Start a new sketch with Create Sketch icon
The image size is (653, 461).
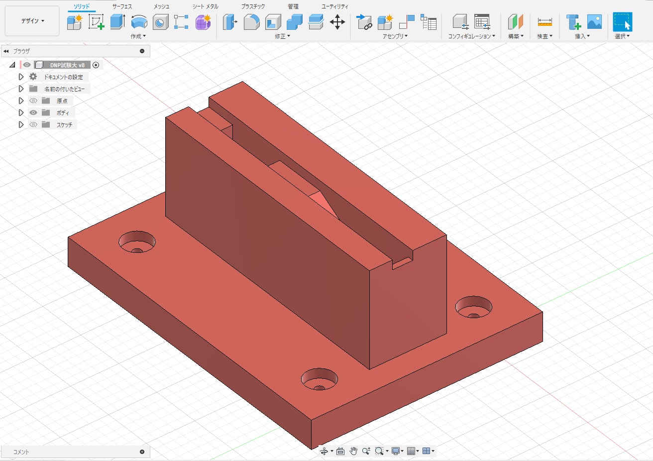[x=96, y=22]
